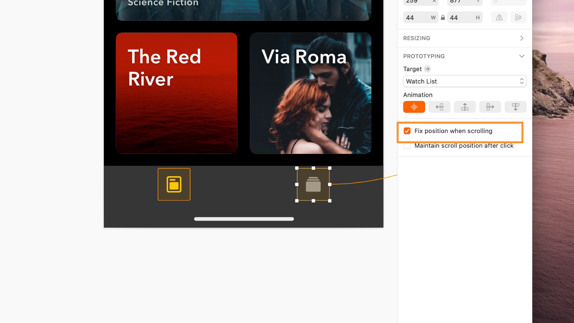Enable Fix position when scrolling
Image resolution: width=574 pixels, height=323 pixels.
pos(407,131)
